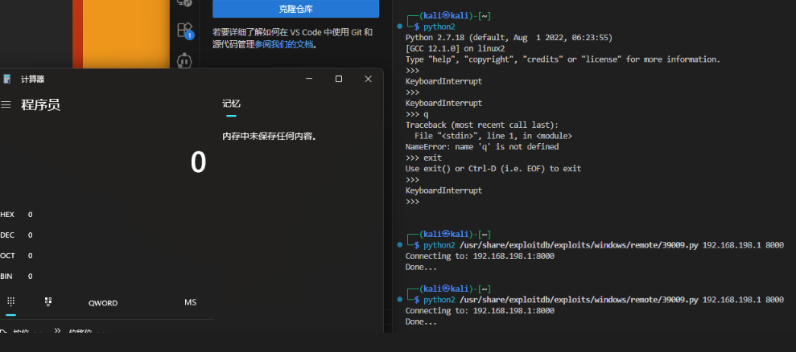The image size is (796, 352).
Task: Open the Calculator hamburger navigation menu
Action: tap(6, 104)
